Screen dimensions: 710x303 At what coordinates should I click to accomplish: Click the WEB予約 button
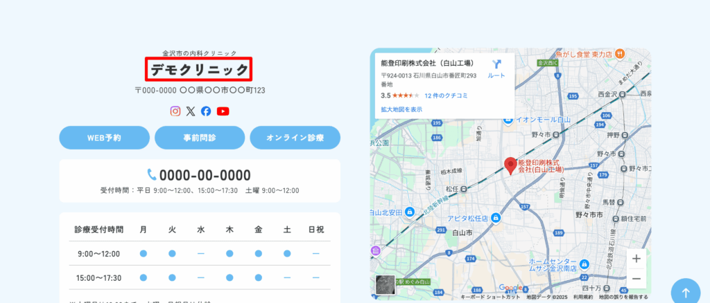104,138
